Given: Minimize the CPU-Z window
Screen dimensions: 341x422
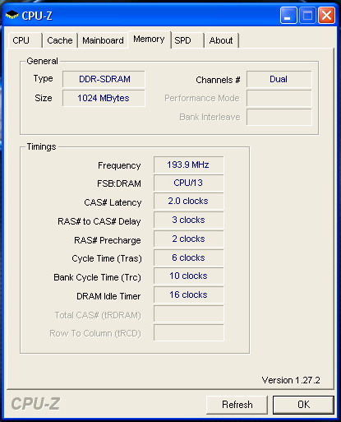Looking at the screenshot, I should [x=288, y=16].
